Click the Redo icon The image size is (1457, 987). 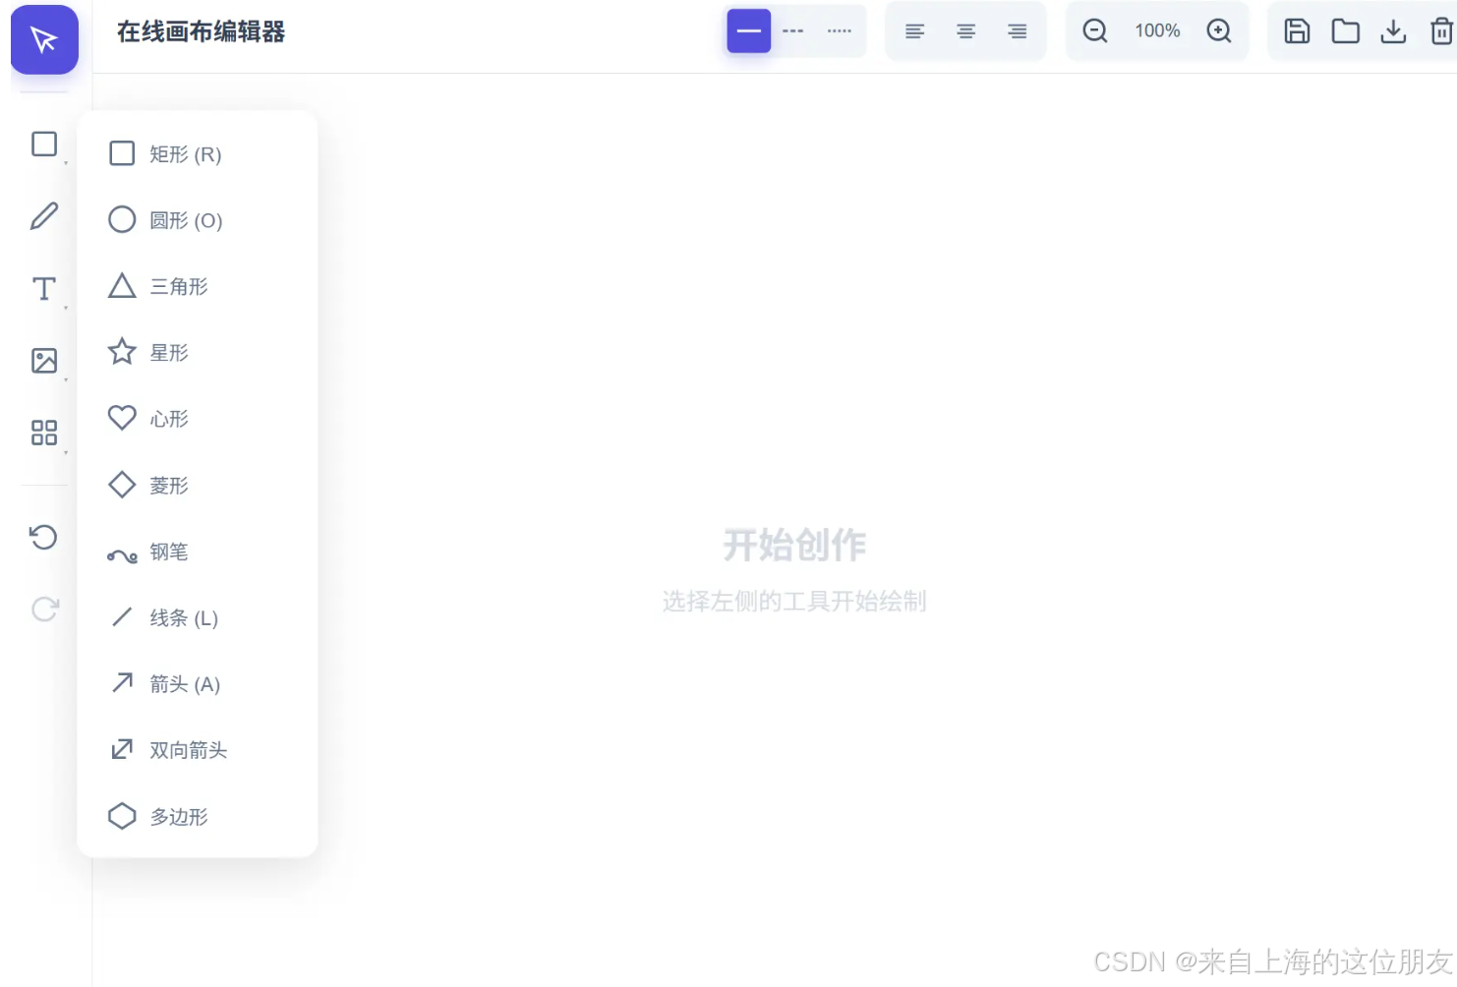pyautogui.click(x=44, y=610)
